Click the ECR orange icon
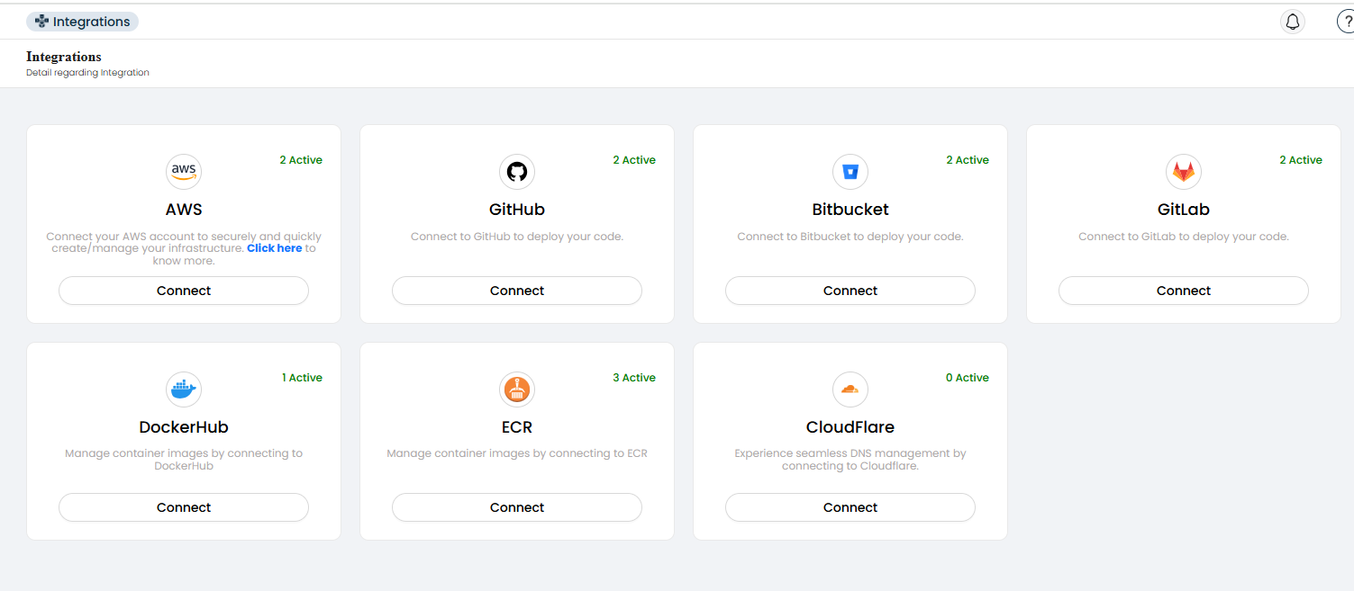 pyautogui.click(x=517, y=389)
